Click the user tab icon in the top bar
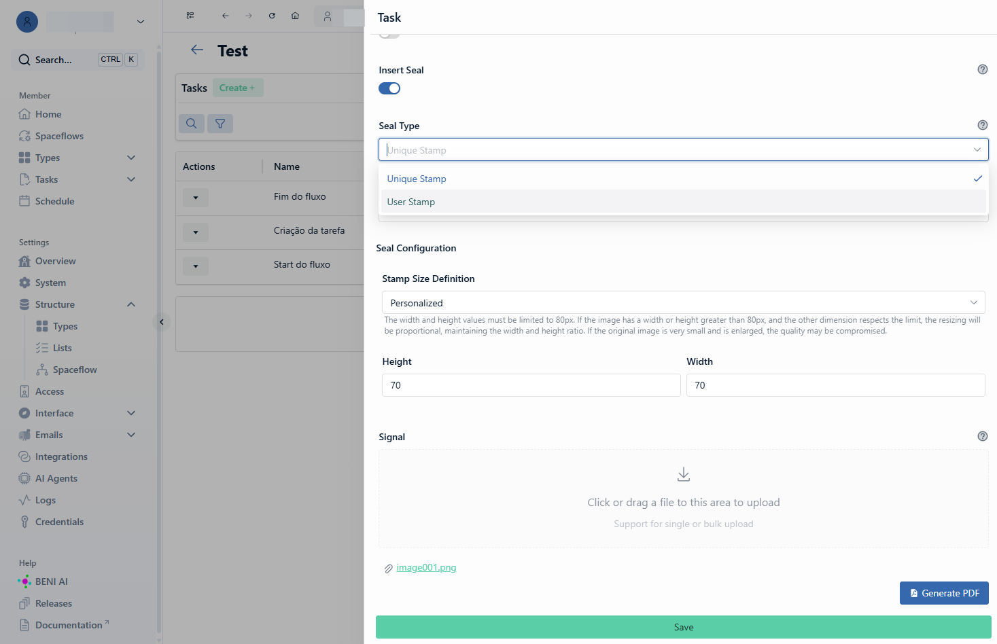 click(328, 16)
